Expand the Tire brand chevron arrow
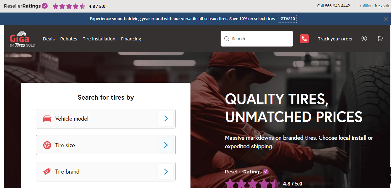 (x=166, y=172)
